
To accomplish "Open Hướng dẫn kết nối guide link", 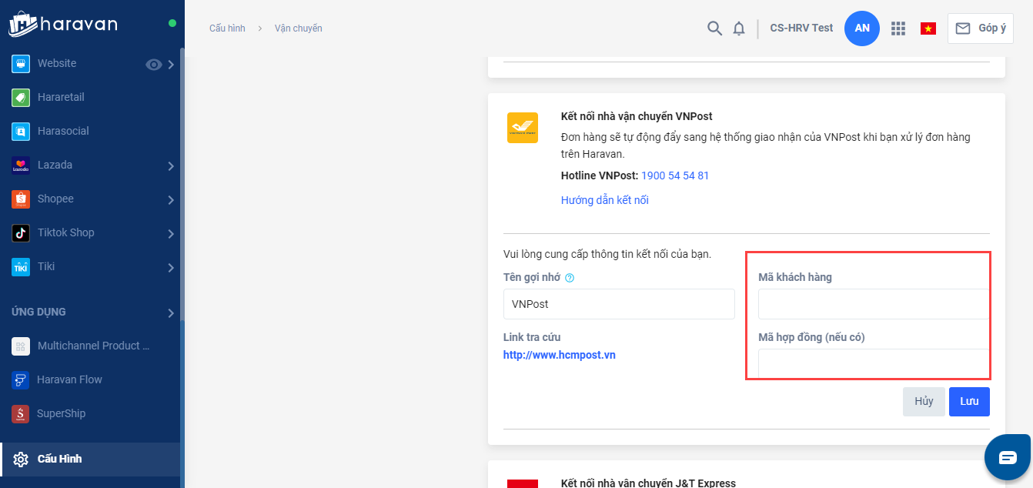I will 605,200.
